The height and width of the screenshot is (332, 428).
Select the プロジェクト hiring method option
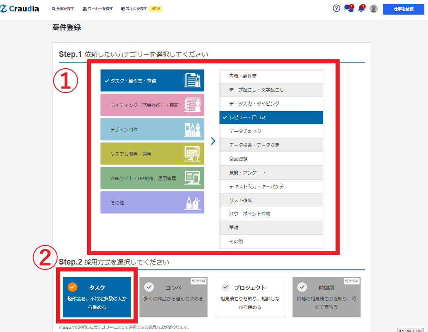click(250, 297)
